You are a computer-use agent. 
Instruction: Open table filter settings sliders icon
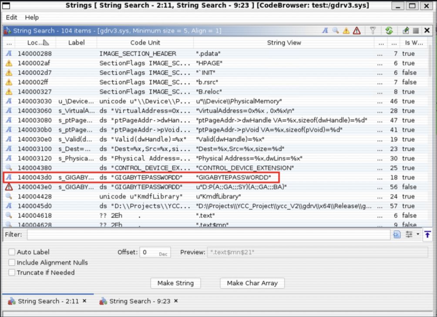tap(409, 234)
